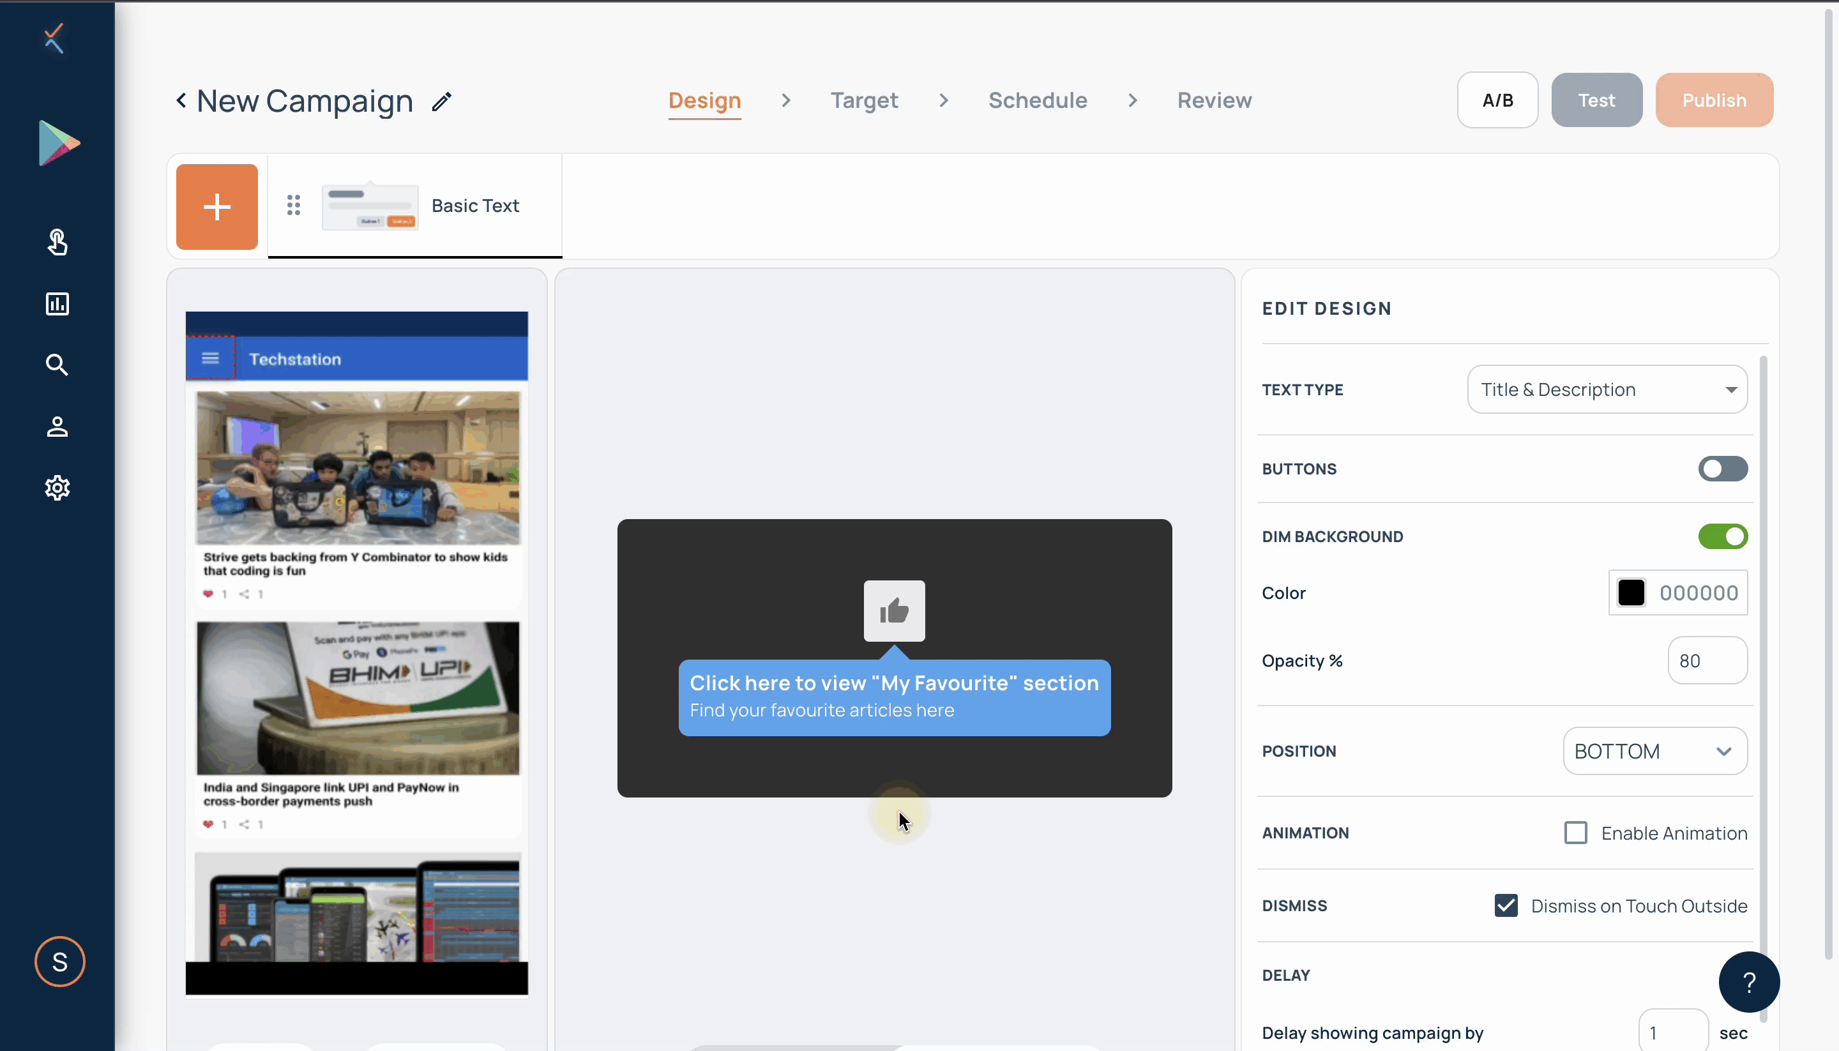
Task: Open the analytics chart sidebar icon
Action: (57, 304)
